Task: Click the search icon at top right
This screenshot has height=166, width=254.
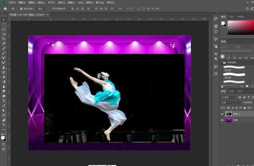Action: (247, 8)
